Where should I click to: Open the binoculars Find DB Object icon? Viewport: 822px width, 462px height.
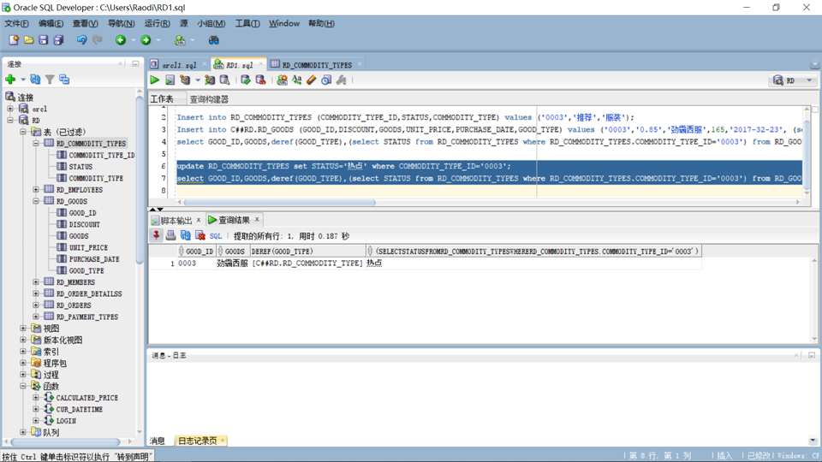pos(213,40)
